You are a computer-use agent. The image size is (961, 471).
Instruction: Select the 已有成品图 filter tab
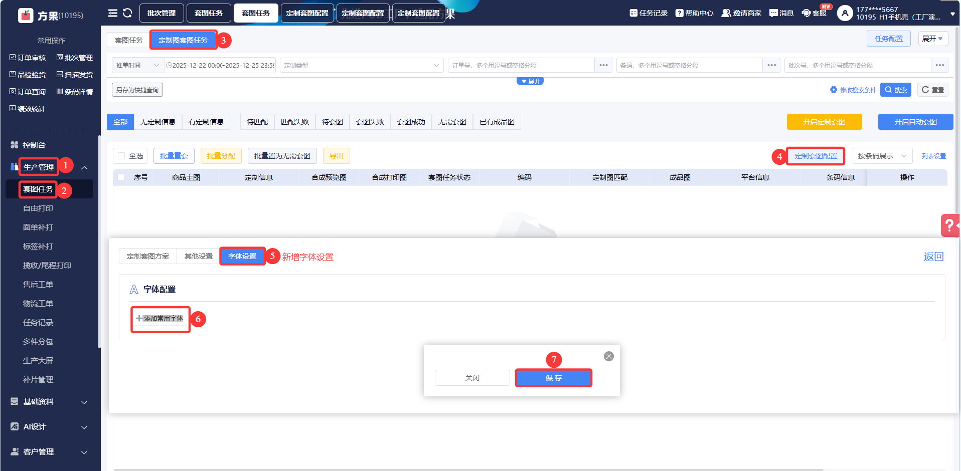497,122
